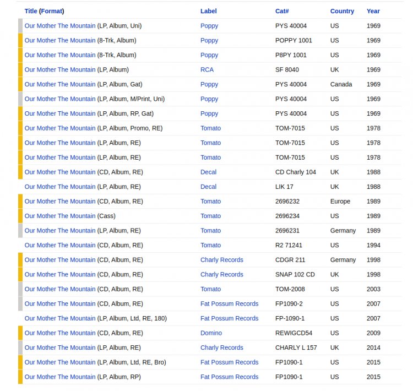The width and height of the screenshot is (413, 391).
Task: Open the (Cass) release title link
Action: (60, 216)
